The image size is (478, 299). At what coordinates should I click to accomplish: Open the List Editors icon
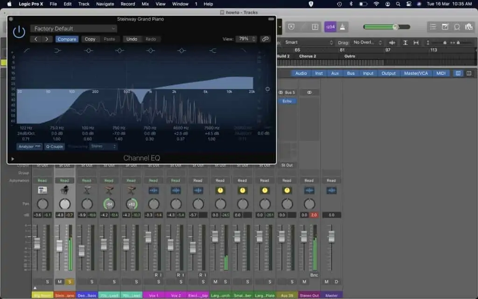(433, 27)
